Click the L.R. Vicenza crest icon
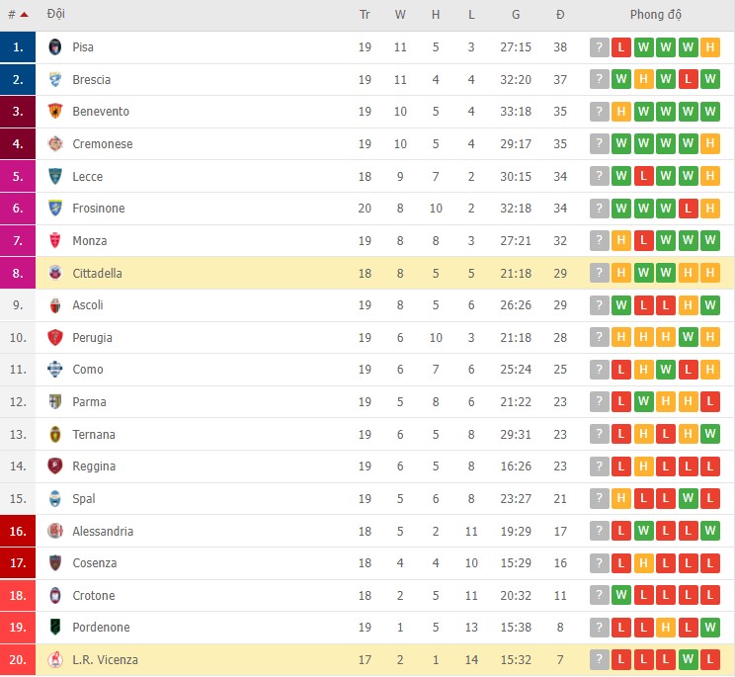The width and height of the screenshot is (735, 677). pyautogui.click(x=55, y=660)
